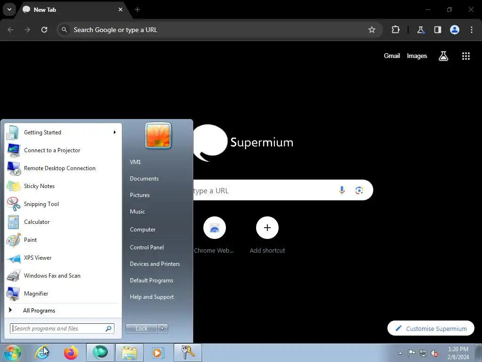
Task: Click the Add shortcut button
Action: 267,235
